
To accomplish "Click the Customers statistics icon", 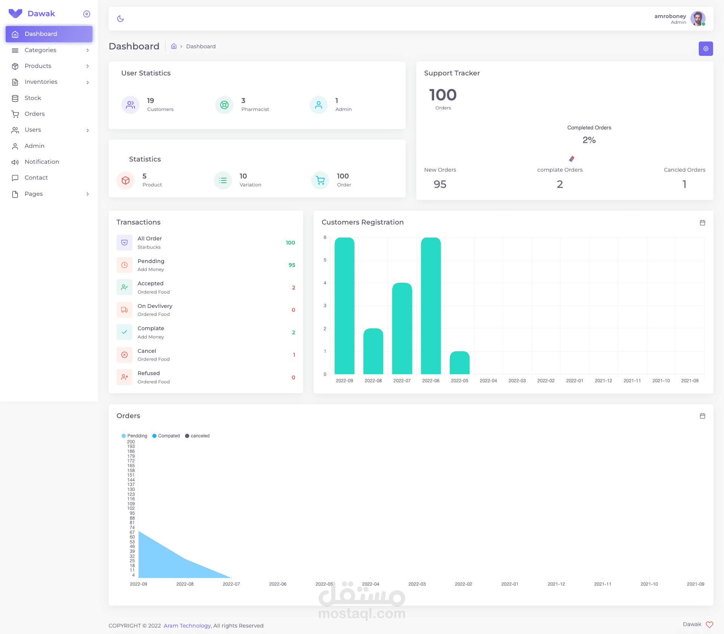I will click(130, 105).
